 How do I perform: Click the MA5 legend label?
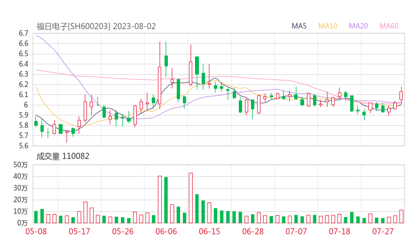pyautogui.click(x=299, y=26)
